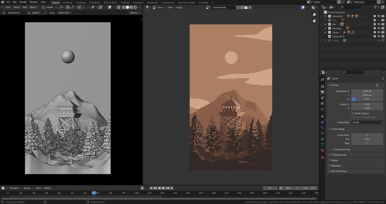Exclude the Mountain collection via its checkbox
Screen dimensions: 386x204
pyautogui.click(x=375, y=28)
